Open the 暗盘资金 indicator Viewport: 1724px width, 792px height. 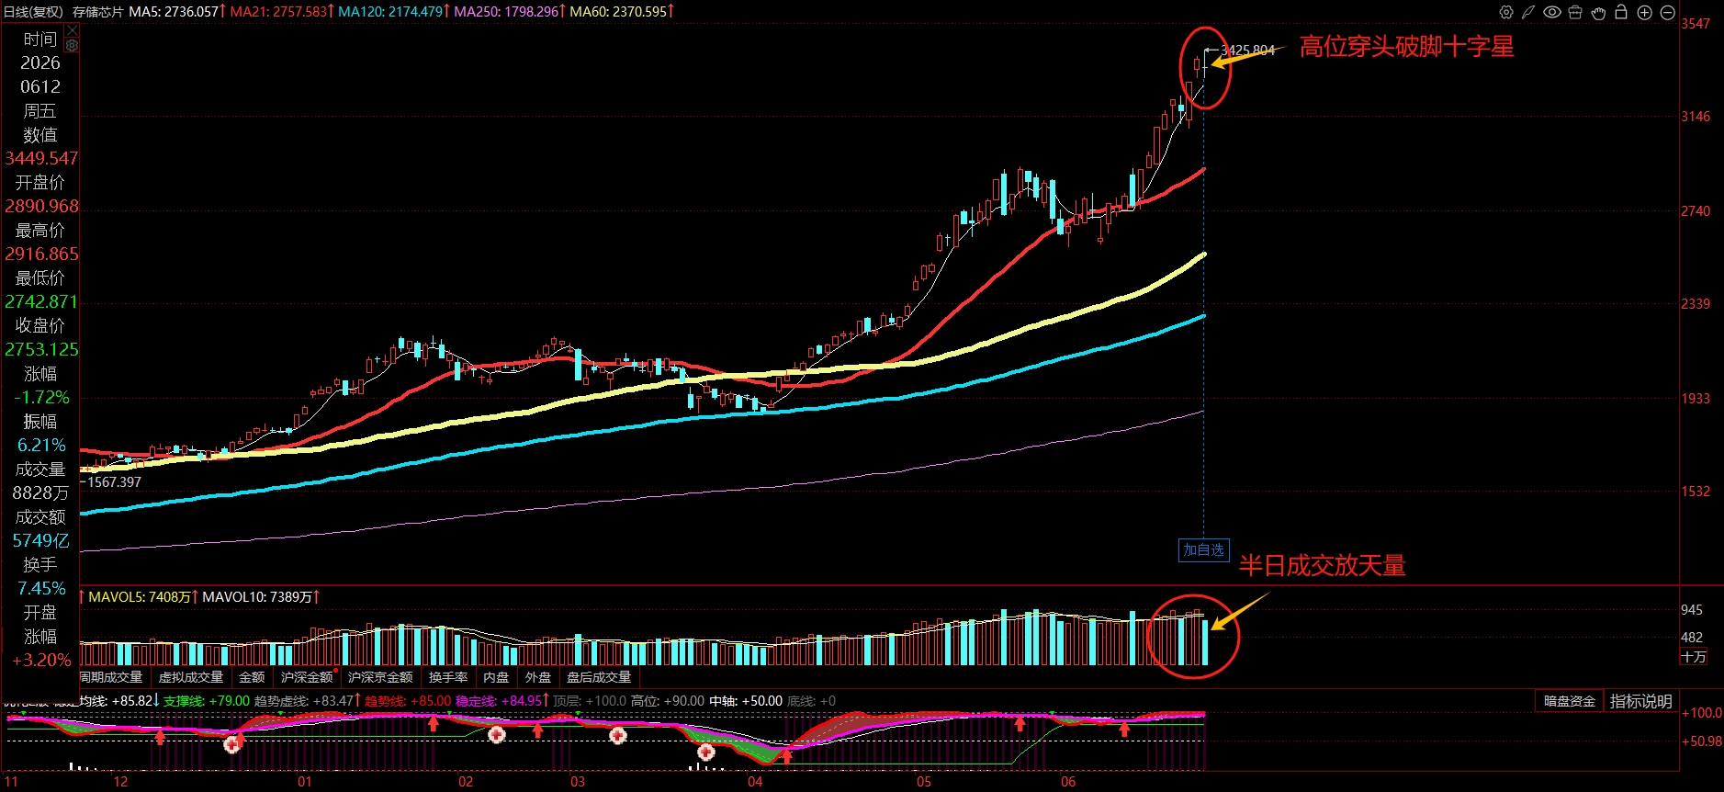1569,701
